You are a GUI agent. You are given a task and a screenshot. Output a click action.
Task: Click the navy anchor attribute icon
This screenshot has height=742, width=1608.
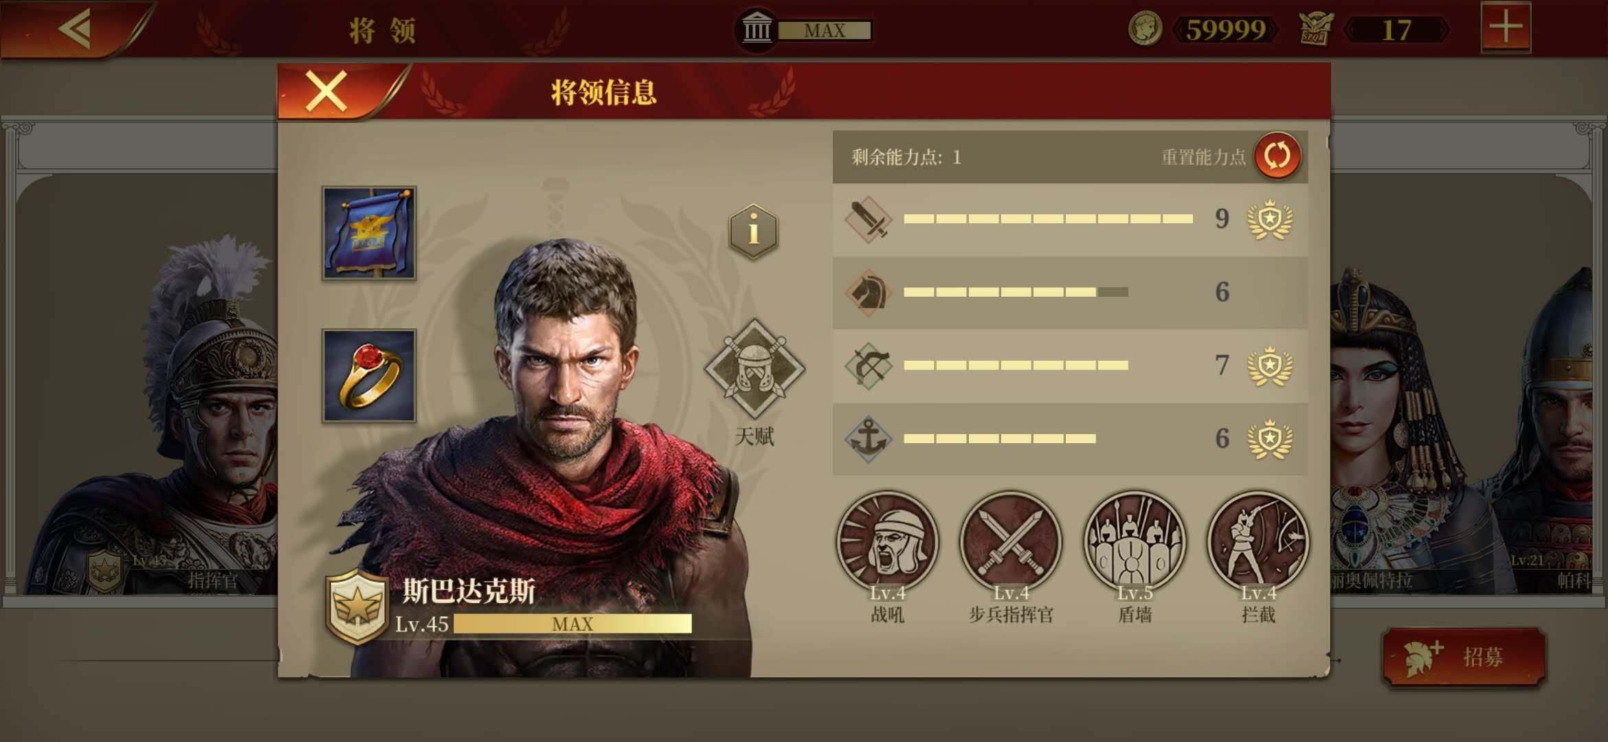[x=869, y=438]
